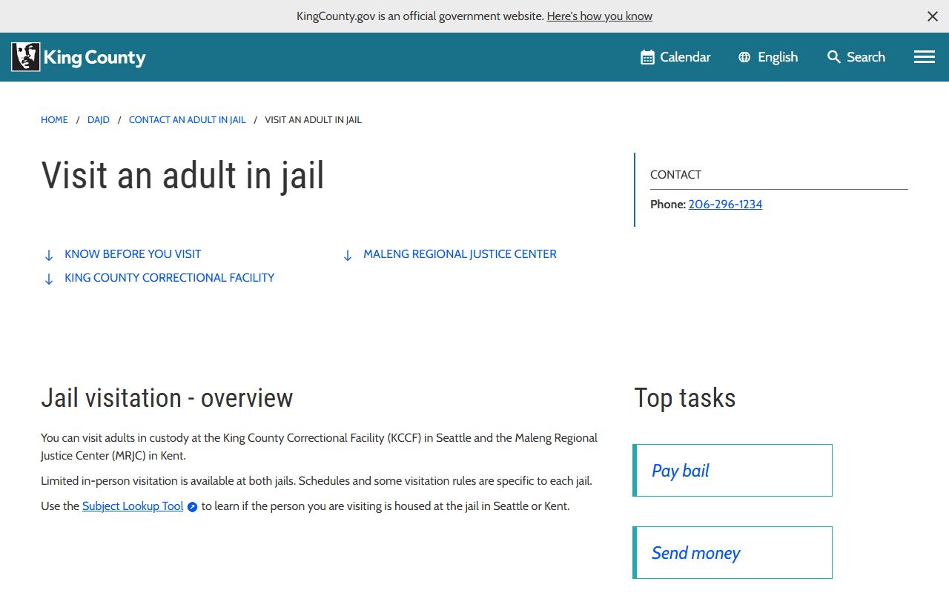
Task: Jump to Maleng Regional Justice Center section
Action: pyautogui.click(x=460, y=254)
